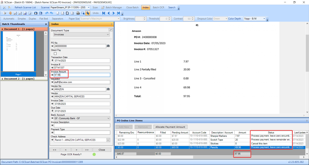309x165 pixels.
Task: Click the edit icon beside Document Type
Action: click(x=110, y=30)
